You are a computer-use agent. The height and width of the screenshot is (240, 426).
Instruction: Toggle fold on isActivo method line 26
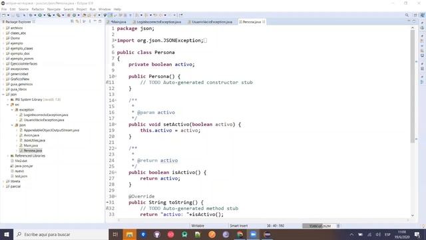(x=116, y=172)
